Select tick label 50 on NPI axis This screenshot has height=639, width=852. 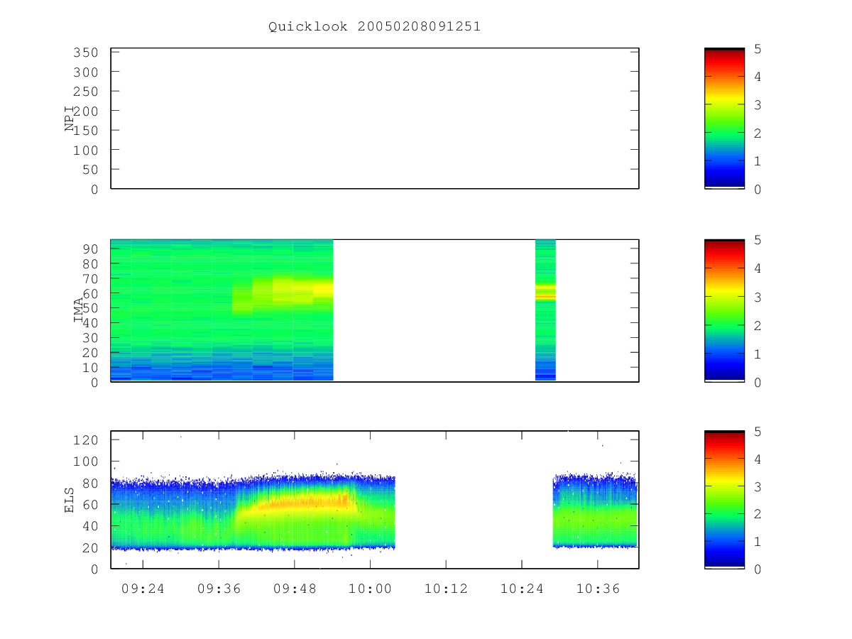pyautogui.click(x=89, y=170)
